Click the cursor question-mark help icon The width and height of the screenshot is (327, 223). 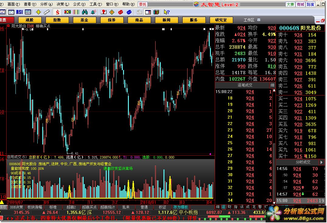coord(166,12)
